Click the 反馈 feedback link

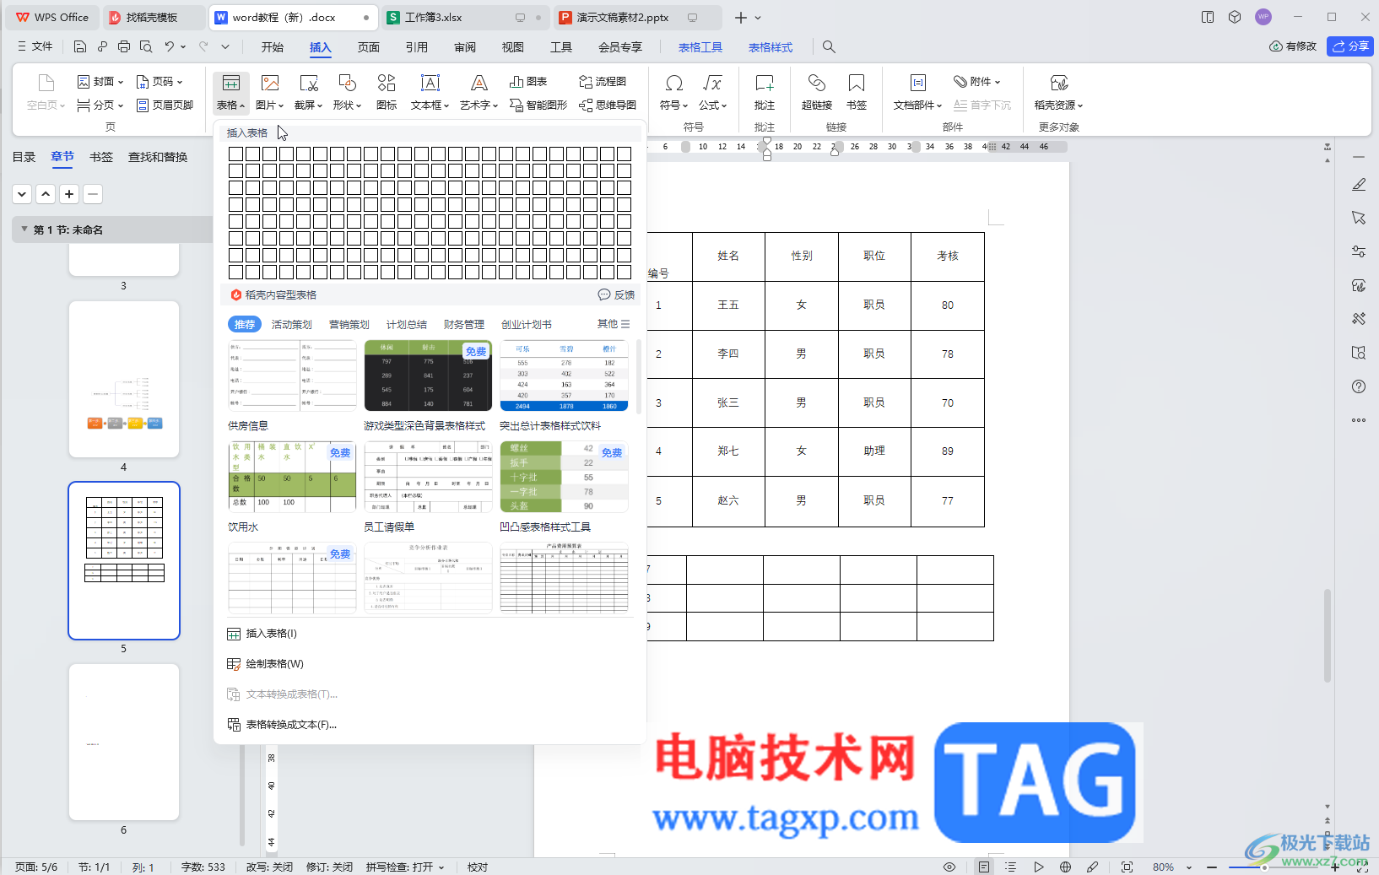[x=617, y=294]
